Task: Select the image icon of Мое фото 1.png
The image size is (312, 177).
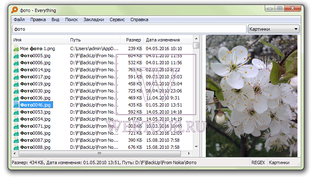Action: [x=16, y=48]
